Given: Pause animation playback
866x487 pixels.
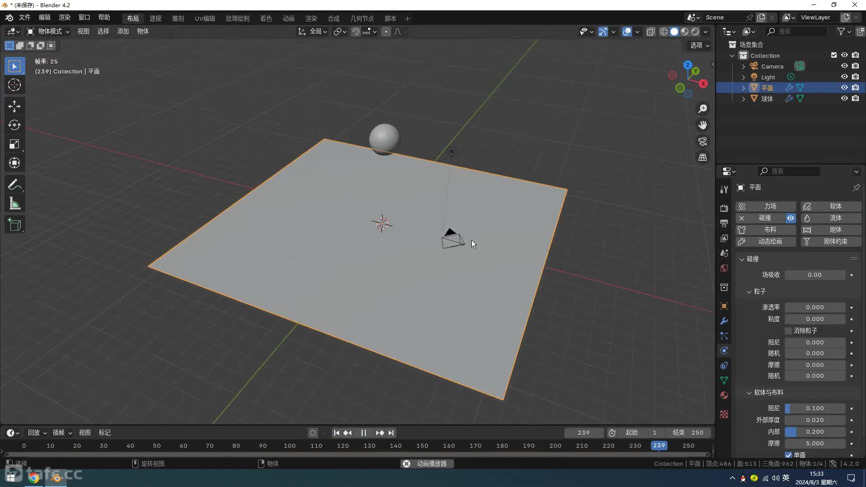Looking at the screenshot, I should (x=364, y=433).
